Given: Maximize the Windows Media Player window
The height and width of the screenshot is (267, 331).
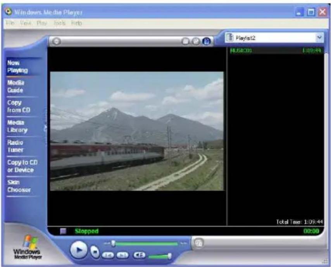Looking at the screenshot, I should [311, 12].
